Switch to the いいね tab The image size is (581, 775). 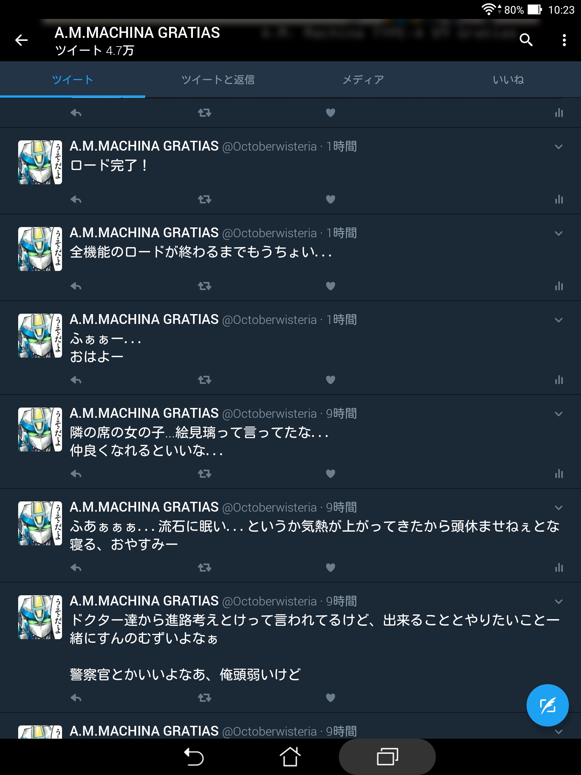(x=508, y=80)
